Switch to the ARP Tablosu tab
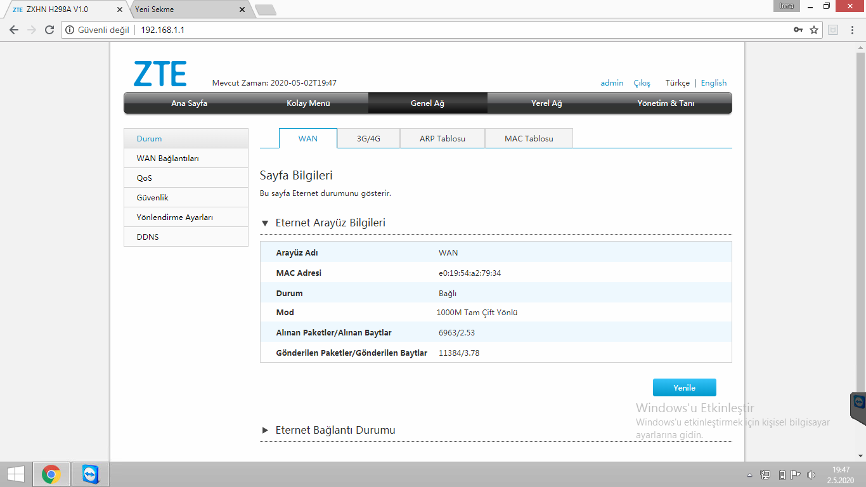 coord(443,138)
